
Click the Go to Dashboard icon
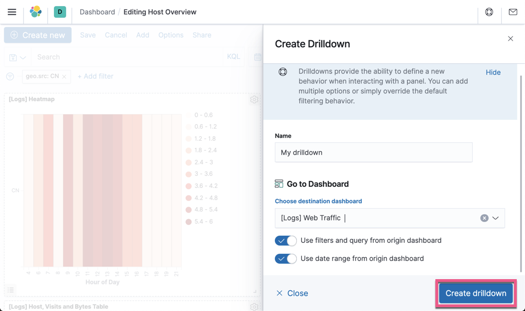point(279,184)
